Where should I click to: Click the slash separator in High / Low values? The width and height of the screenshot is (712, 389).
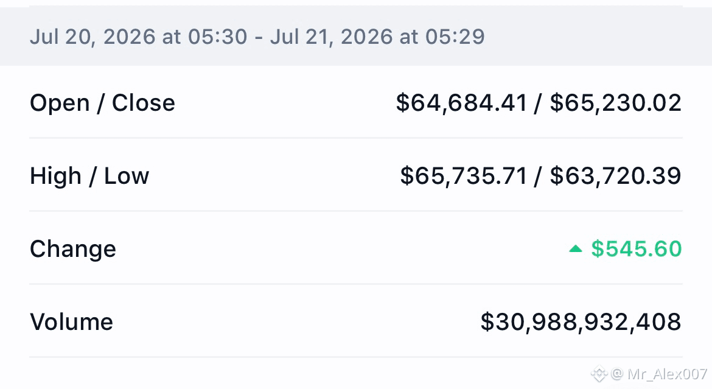tap(539, 176)
